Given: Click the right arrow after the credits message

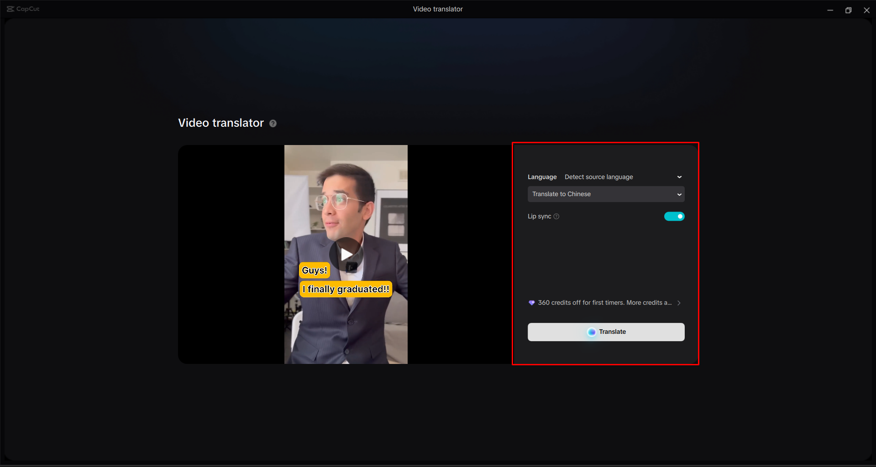Looking at the screenshot, I should 679,302.
